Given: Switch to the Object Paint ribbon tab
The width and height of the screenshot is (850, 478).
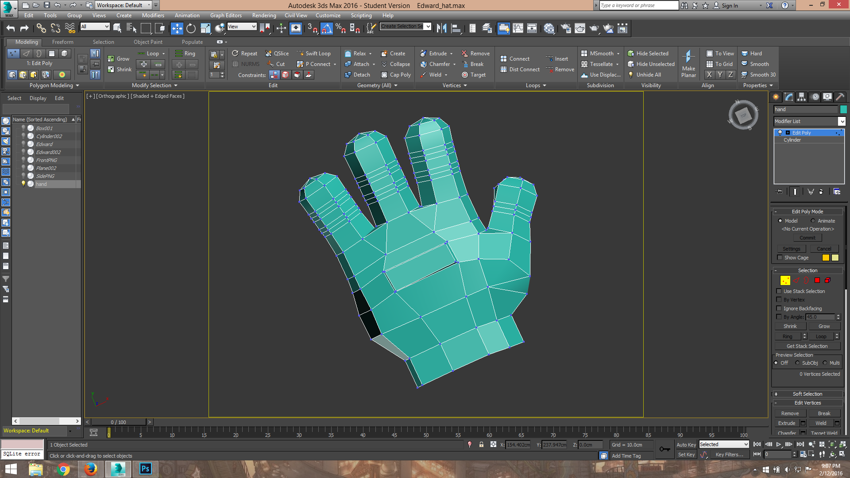Looking at the screenshot, I should pos(148,42).
